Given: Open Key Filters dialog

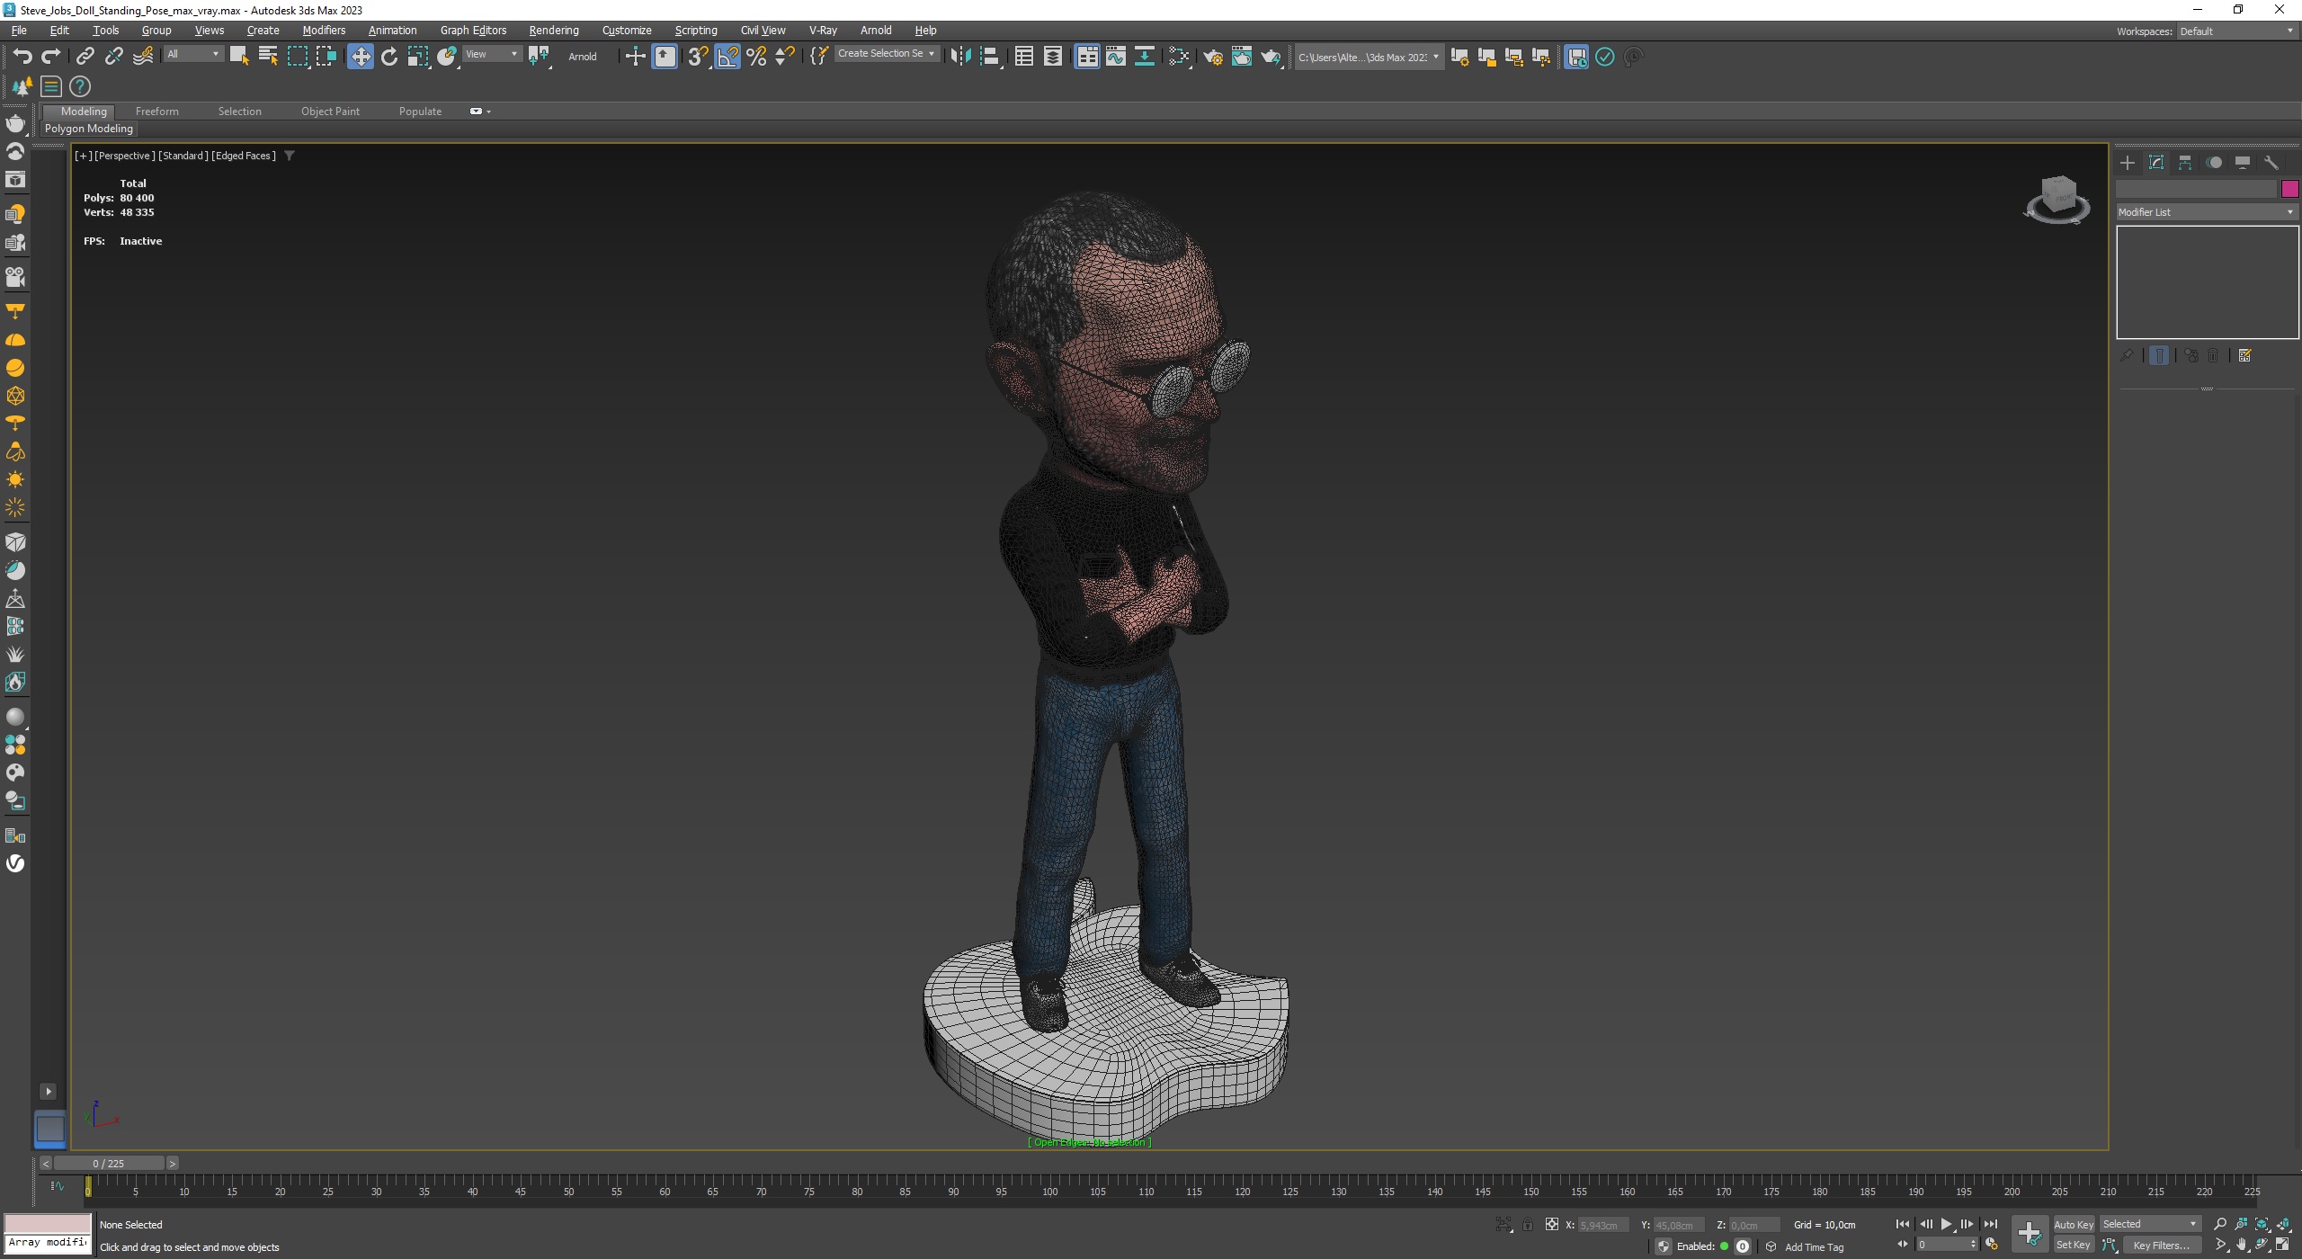Looking at the screenshot, I should [x=2161, y=1245].
